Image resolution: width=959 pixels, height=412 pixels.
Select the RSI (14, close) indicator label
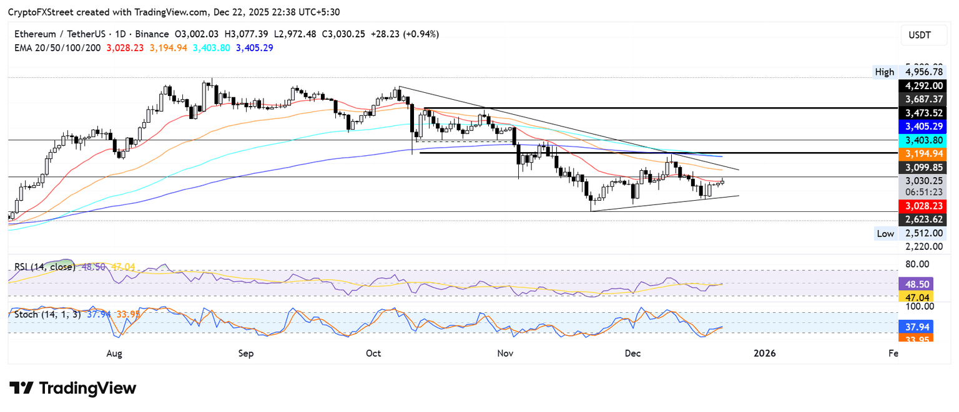[45, 267]
